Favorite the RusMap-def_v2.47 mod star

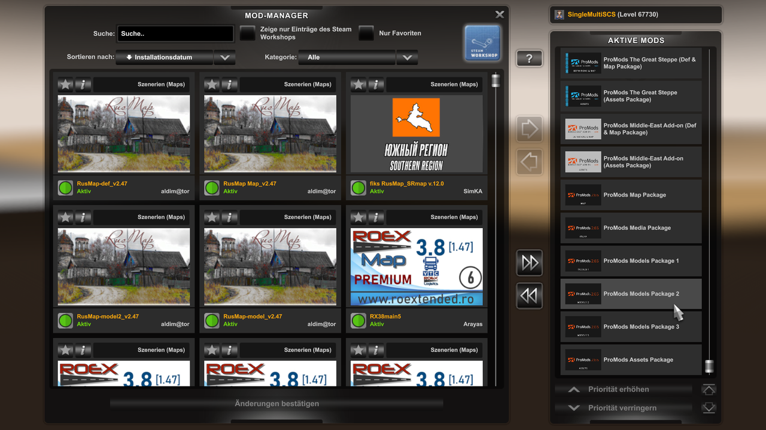[65, 84]
